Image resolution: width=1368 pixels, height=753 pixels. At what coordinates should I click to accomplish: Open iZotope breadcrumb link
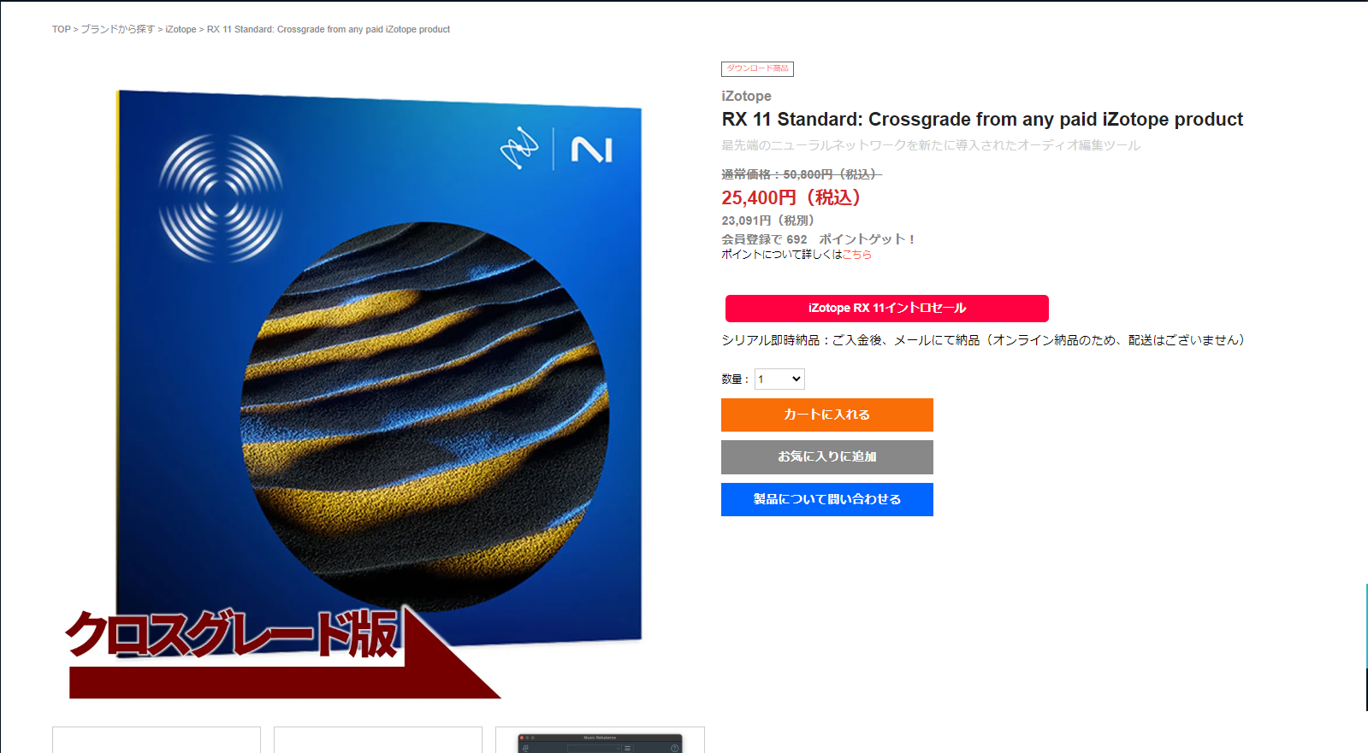click(x=181, y=29)
